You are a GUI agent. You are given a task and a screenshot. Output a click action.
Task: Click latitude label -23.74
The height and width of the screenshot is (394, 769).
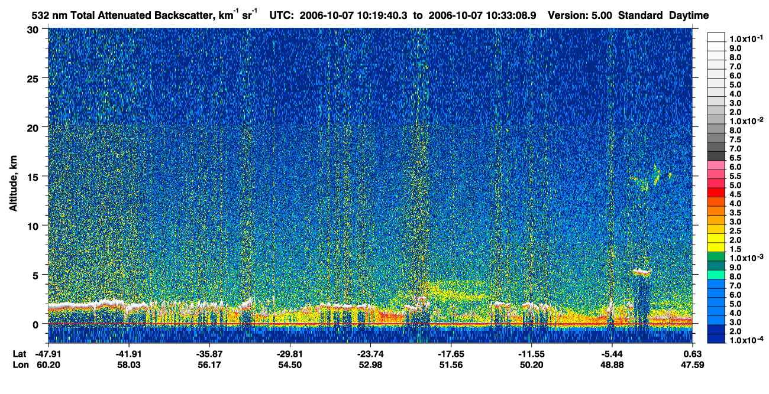370,354
